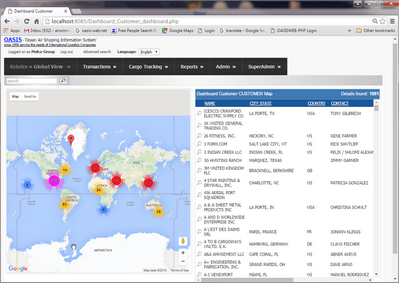Open Advanced search link
The height and width of the screenshot is (283, 399).
coord(97,51)
